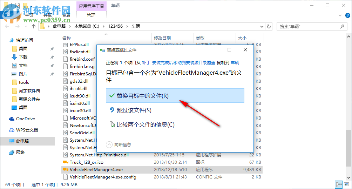The width and height of the screenshot is (352, 189).
Task: Select VehicleFleetManager4.exe application icon
Action: pos(66,169)
